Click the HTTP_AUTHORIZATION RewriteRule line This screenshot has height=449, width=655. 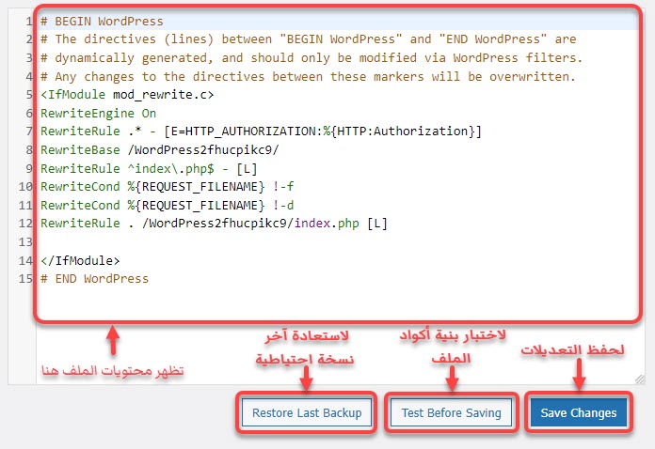click(261, 132)
